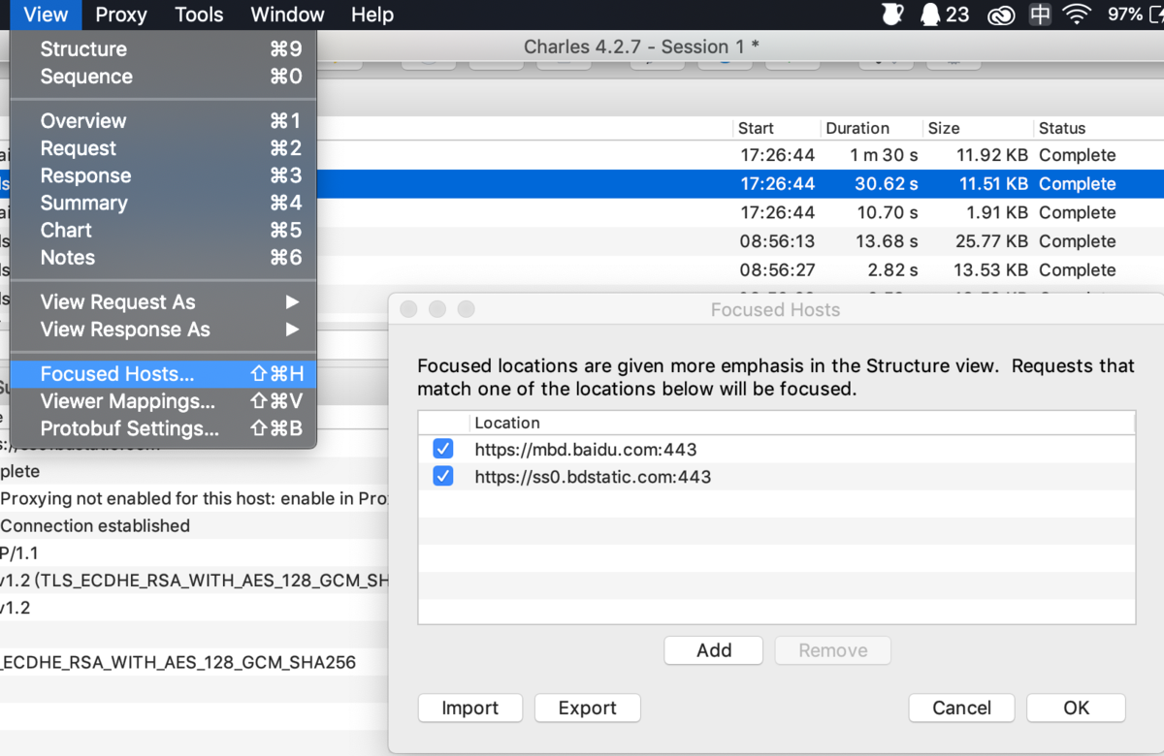Select Notes in View menu
Viewport: 1164px width, 756px height.
point(163,258)
